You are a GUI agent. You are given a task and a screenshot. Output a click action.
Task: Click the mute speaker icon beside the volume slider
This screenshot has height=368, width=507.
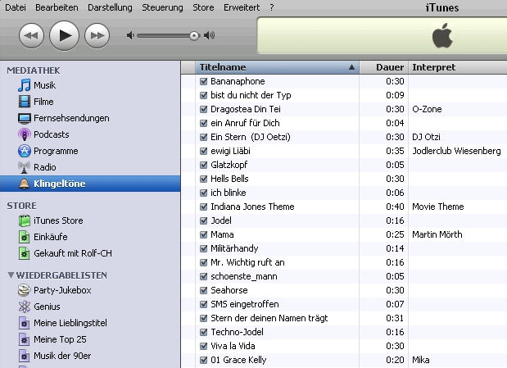(130, 35)
